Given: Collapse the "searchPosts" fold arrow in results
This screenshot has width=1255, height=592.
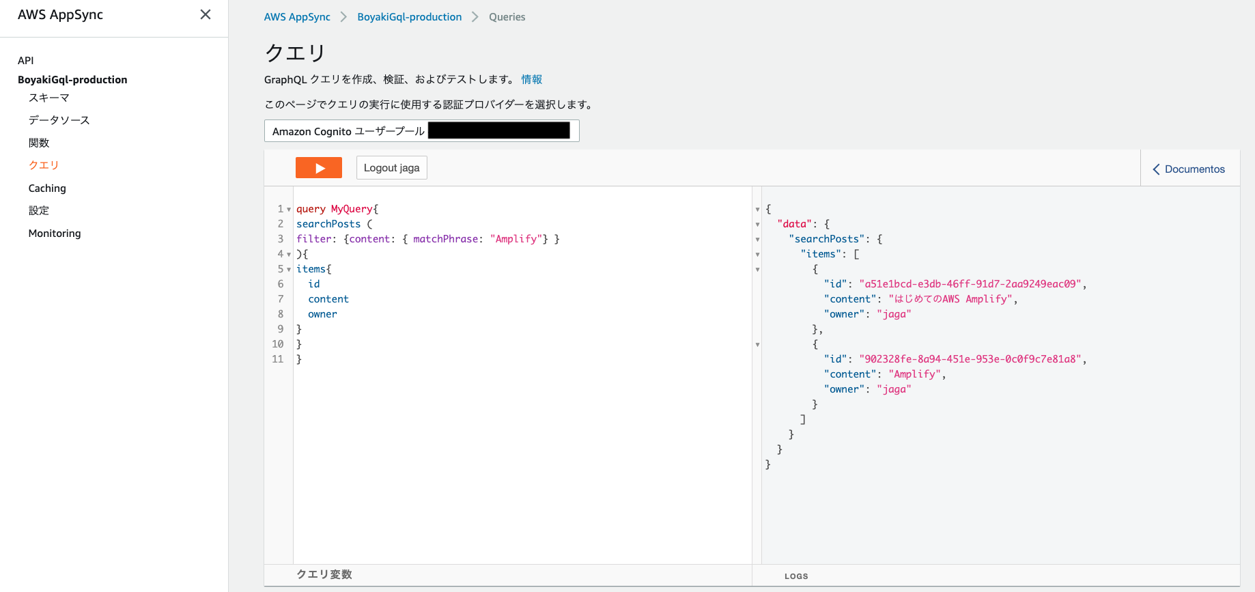Looking at the screenshot, I should click(757, 240).
